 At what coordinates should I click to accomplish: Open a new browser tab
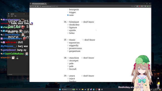(x=48, y=4)
